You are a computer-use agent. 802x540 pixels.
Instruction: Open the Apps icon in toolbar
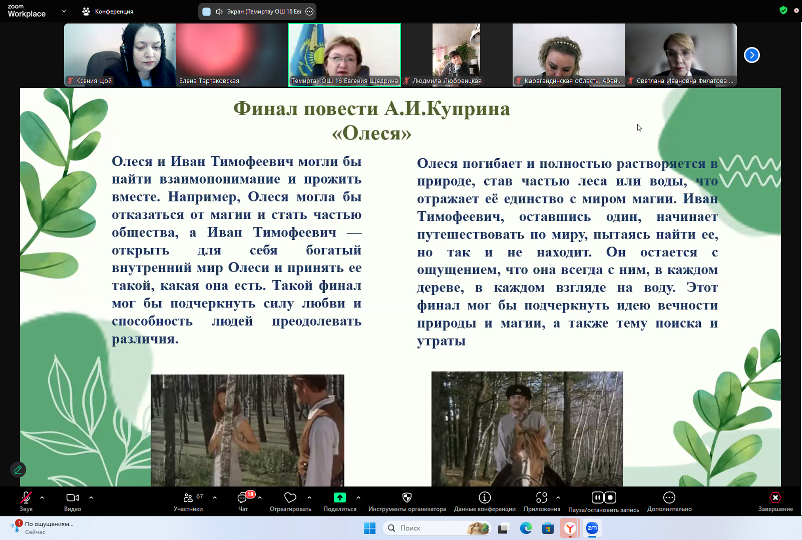pyautogui.click(x=542, y=497)
